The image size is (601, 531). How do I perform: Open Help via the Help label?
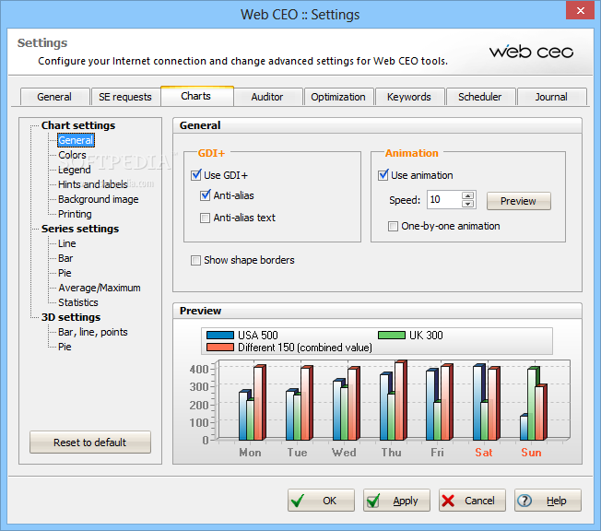[557, 501]
